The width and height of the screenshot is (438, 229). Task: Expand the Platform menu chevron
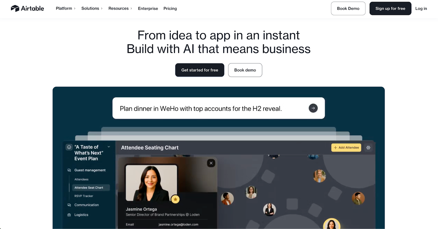tap(75, 8)
